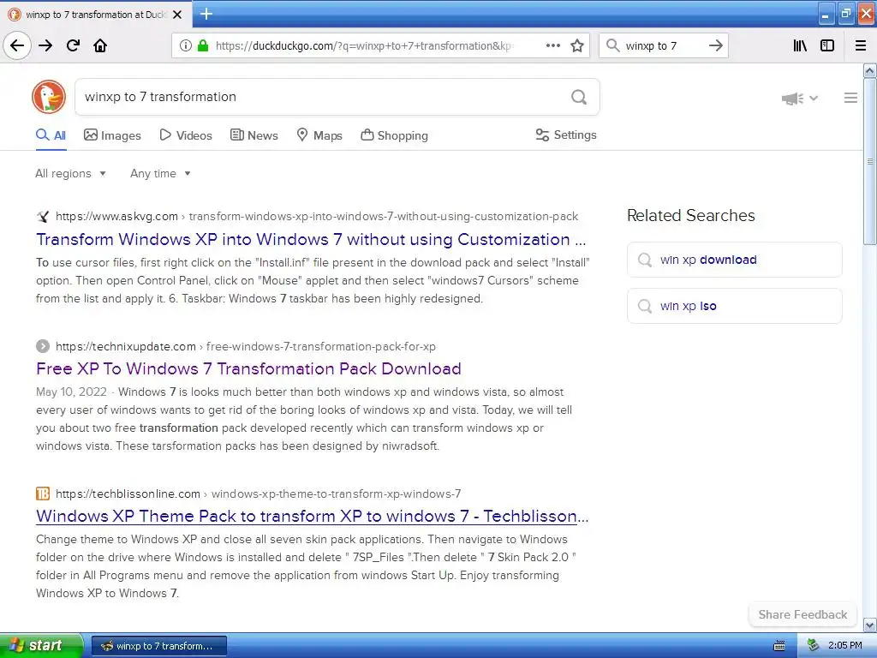Click the technixupdate.com result URL
This screenshot has width=877, height=658.
[246, 346]
